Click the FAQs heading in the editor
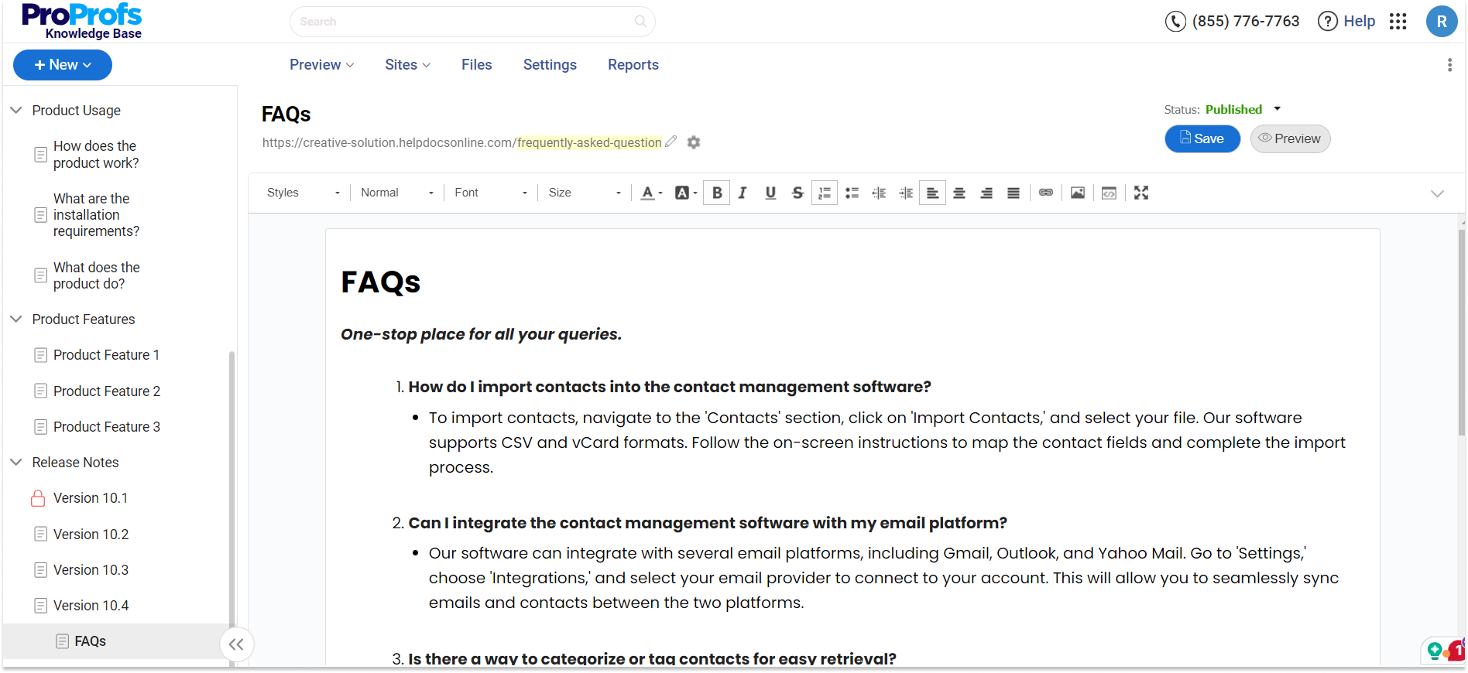 click(x=381, y=282)
